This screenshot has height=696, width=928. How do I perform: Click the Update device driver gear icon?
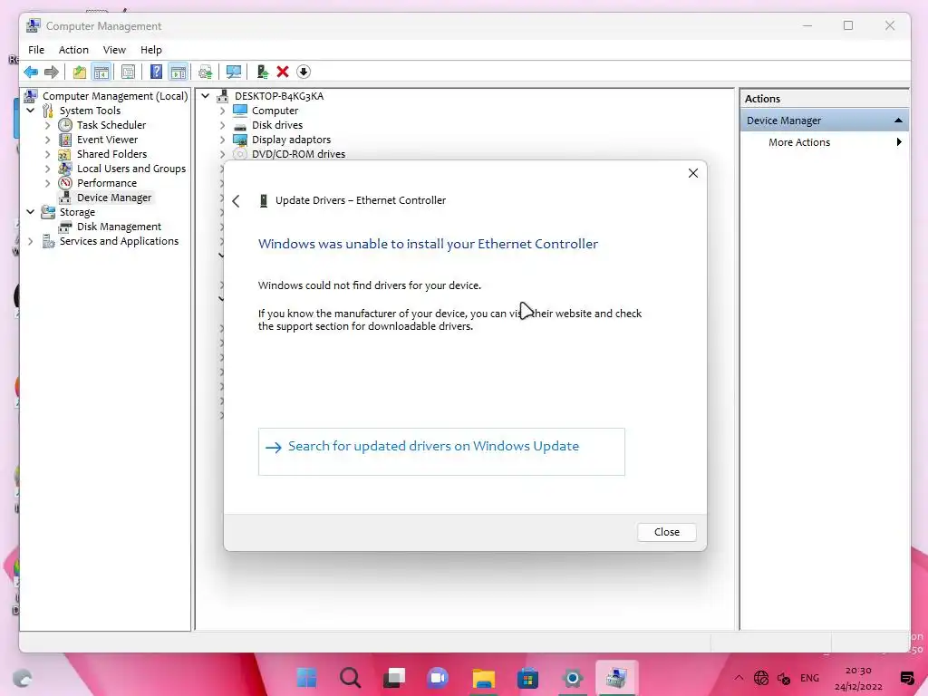click(206, 72)
